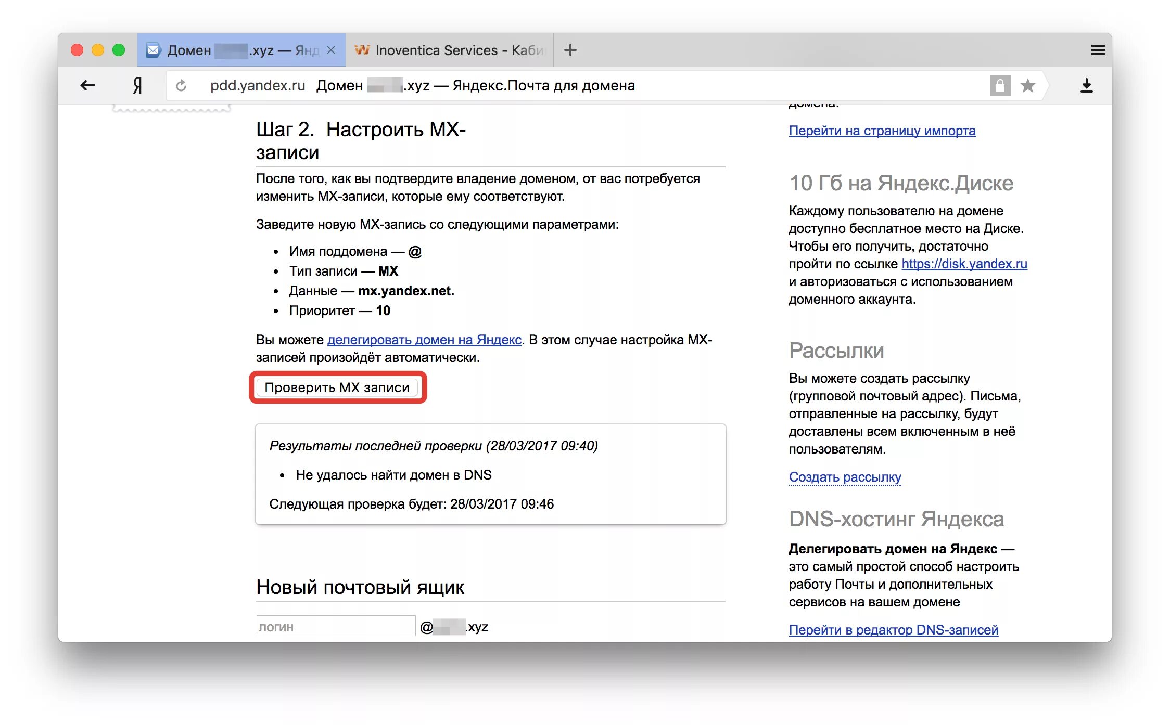Click the DNS-хостинг Яндекса heading
1170x725 pixels.
[896, 519]
